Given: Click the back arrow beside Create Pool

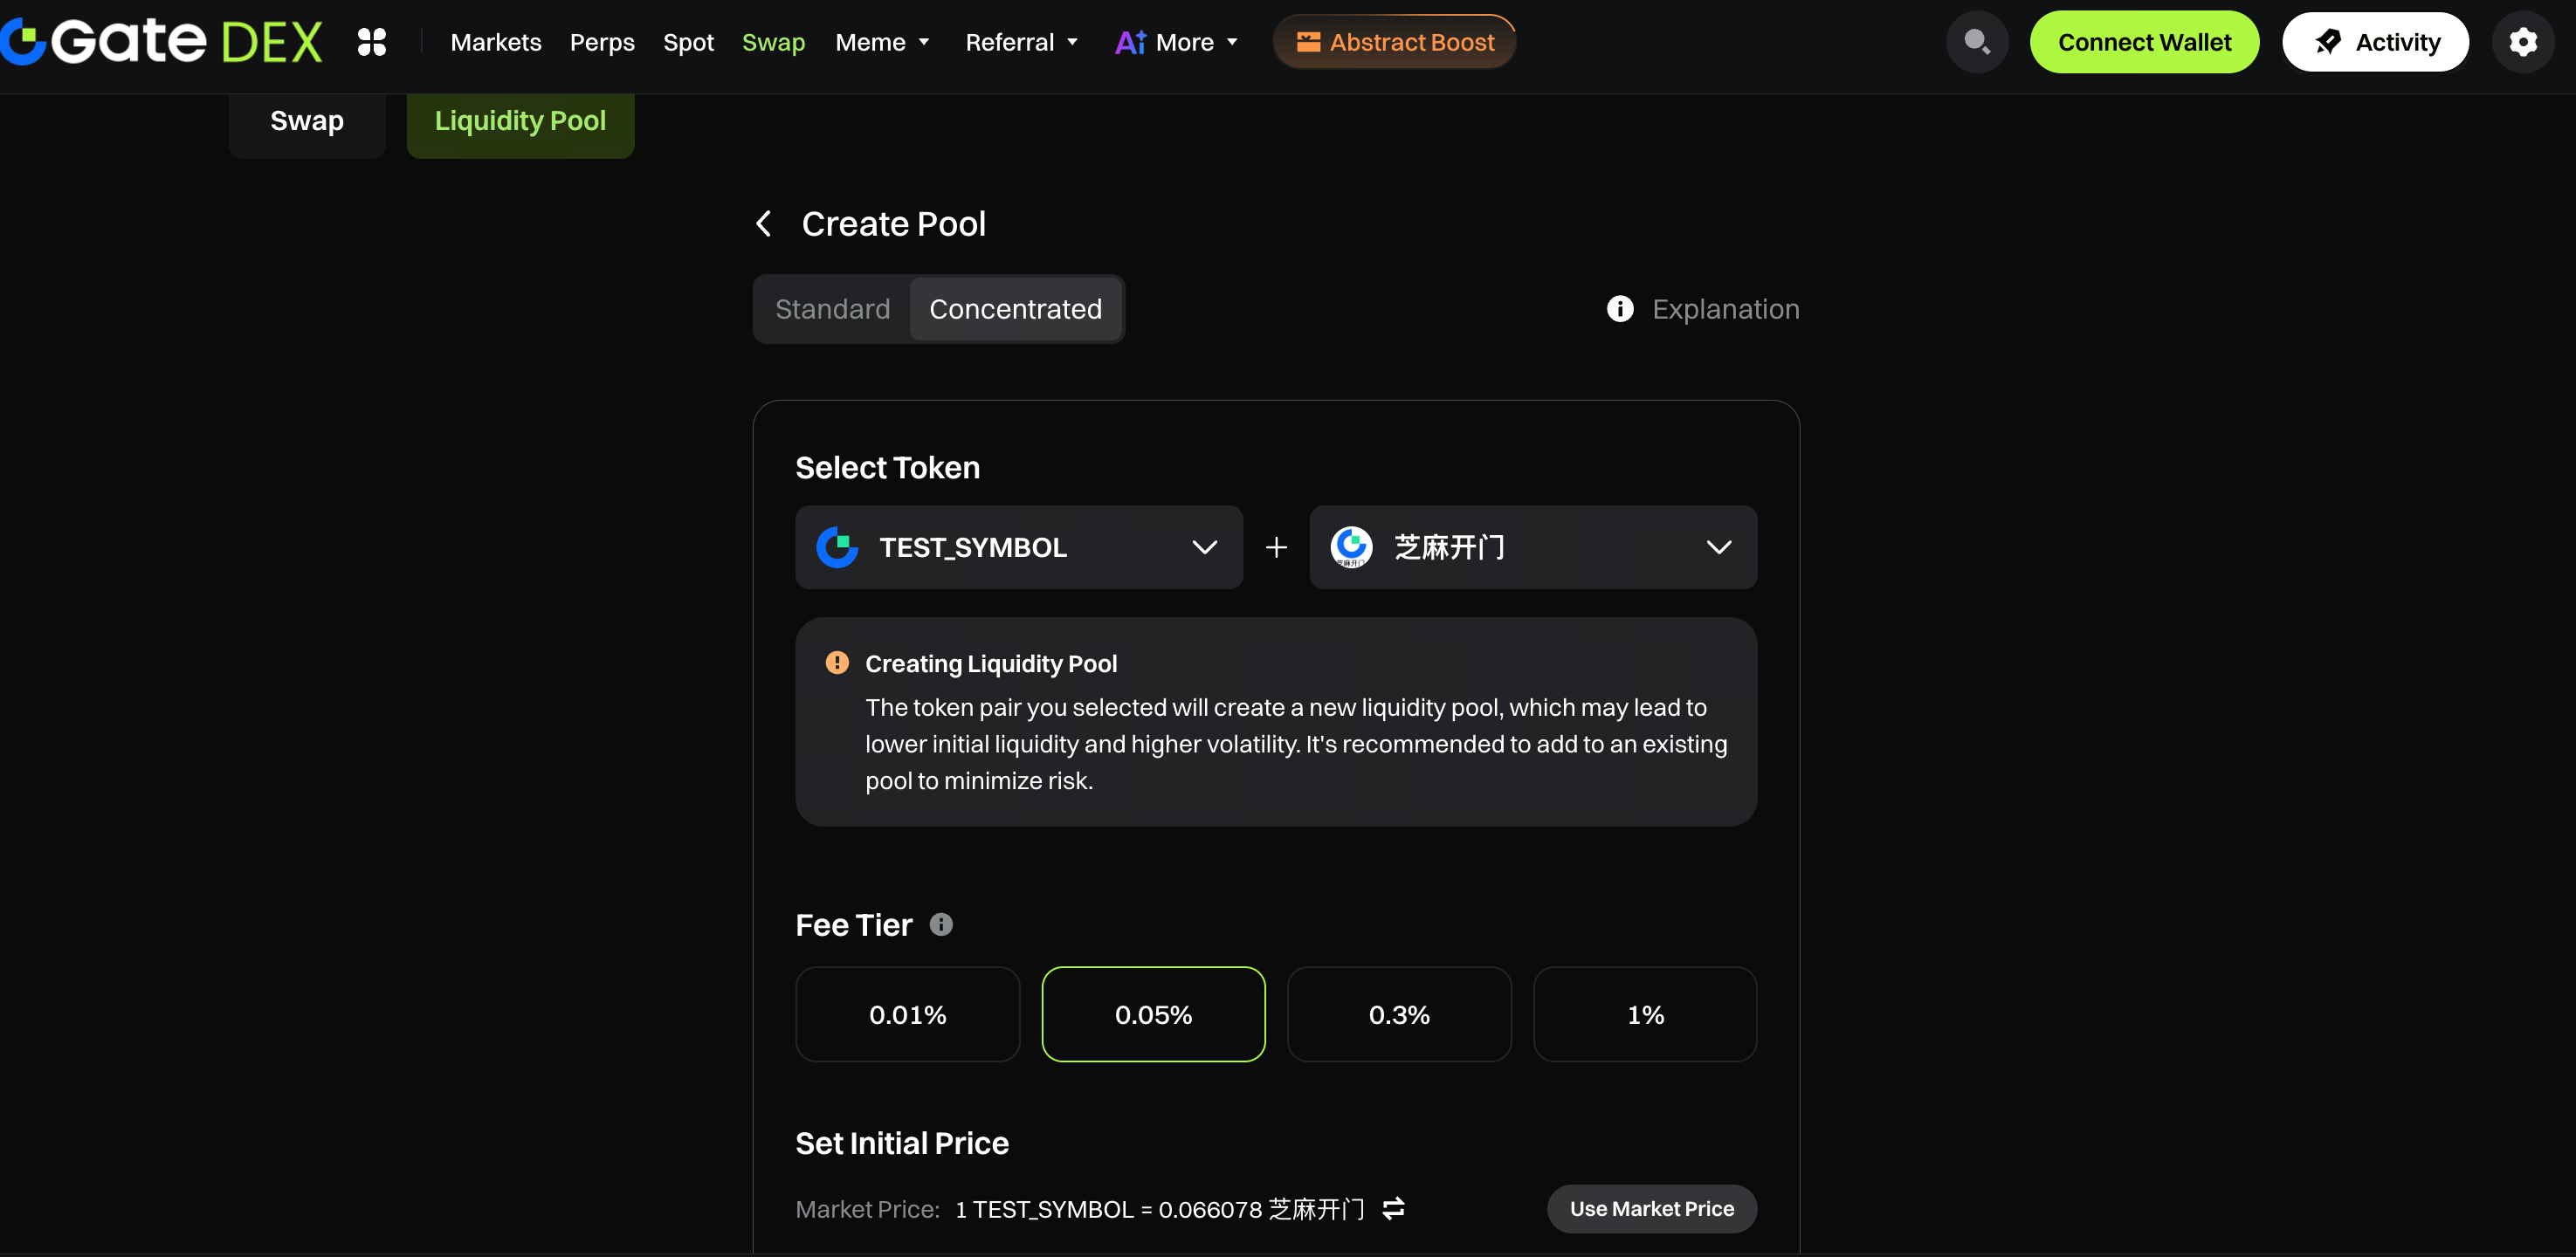Looking at the screenshot, I should point(764,223).
